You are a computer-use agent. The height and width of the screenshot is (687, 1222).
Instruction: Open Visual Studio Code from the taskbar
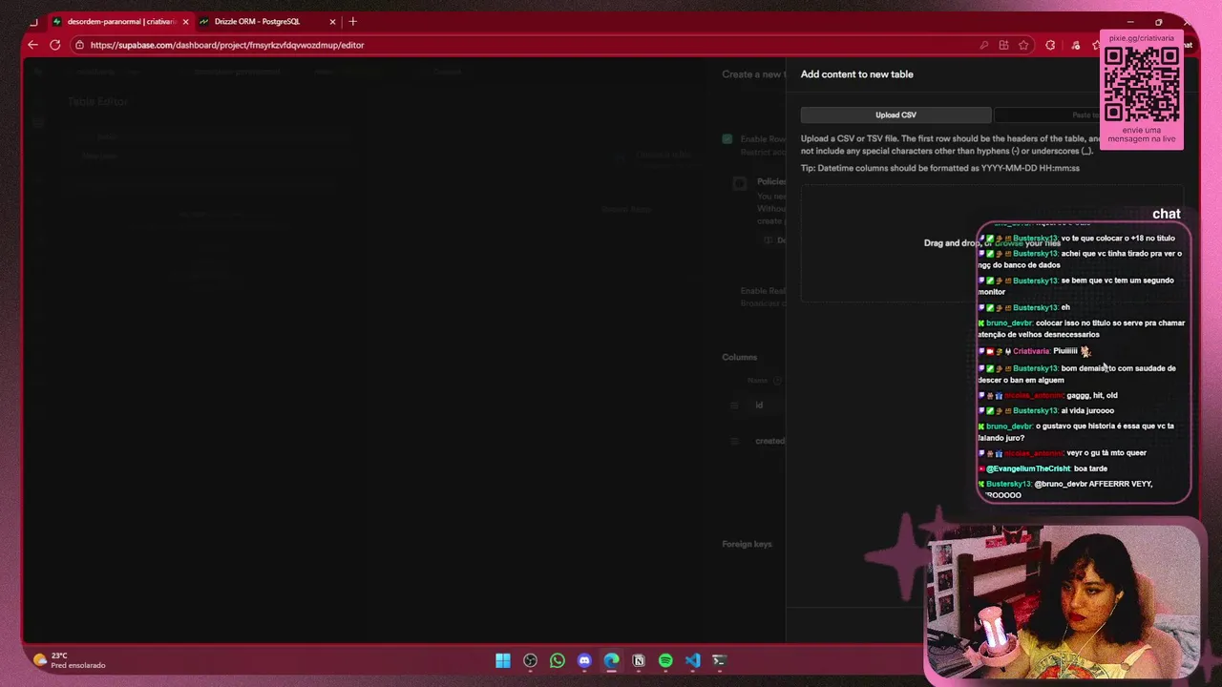(x=692, y=660)
